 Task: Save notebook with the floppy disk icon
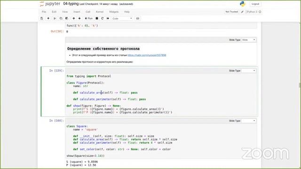tap(42, 18)
